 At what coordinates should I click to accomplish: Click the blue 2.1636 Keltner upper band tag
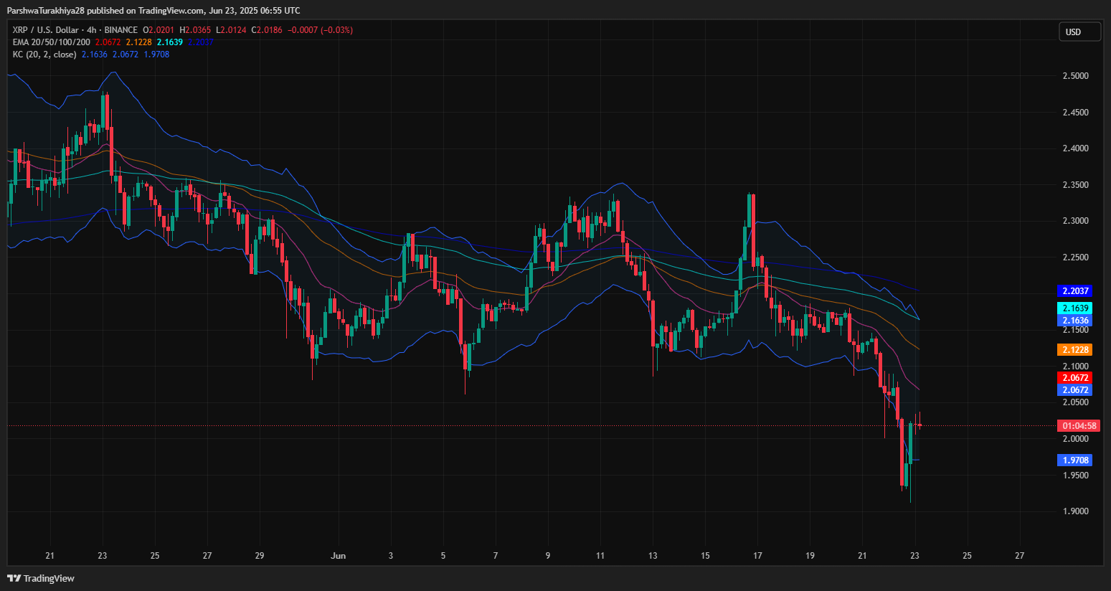pyautogui.click(x=1074, y=321)
